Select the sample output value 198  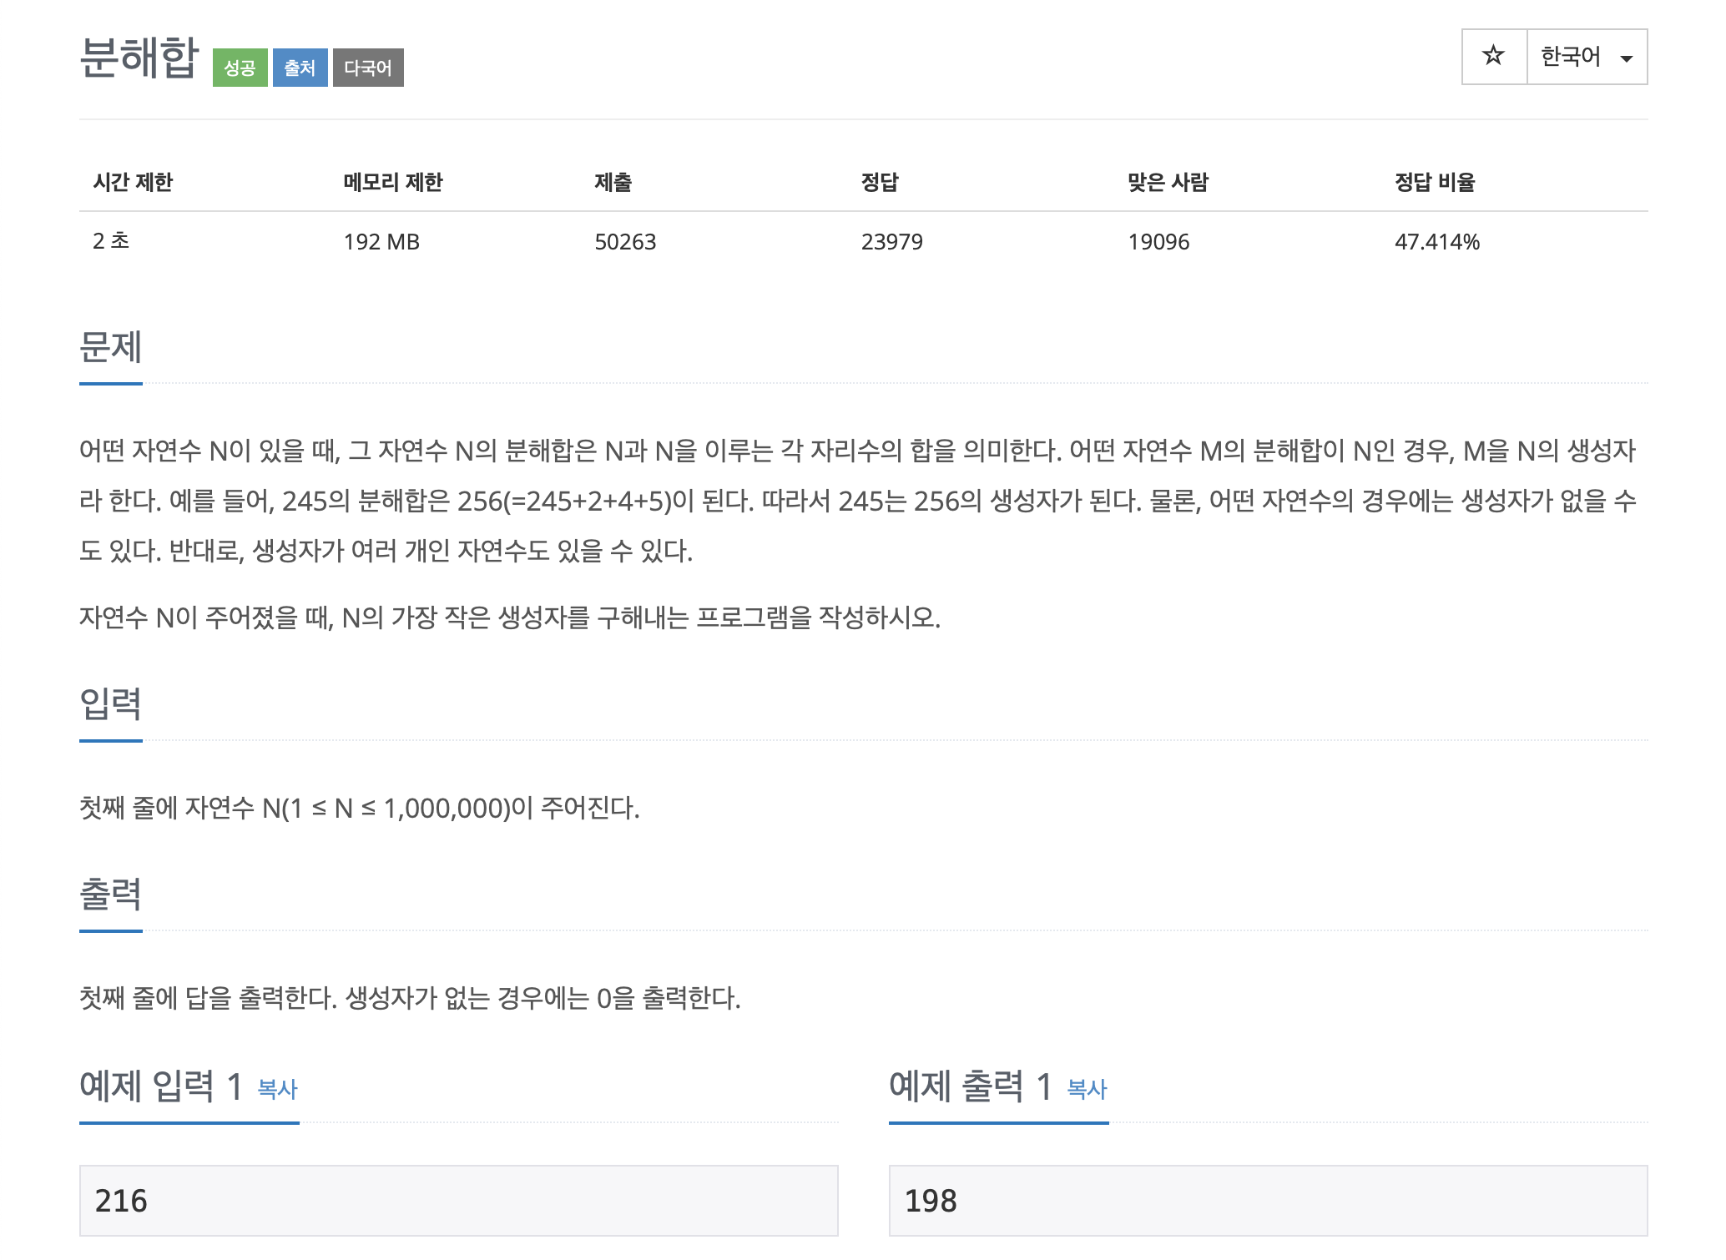point(931,1200)
